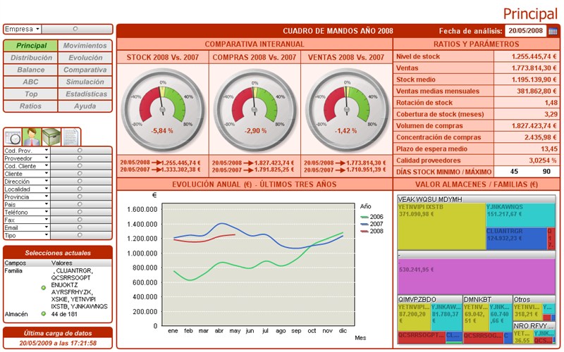The width and height of the screenshot is (564, 352).
Task: Select the Otros treemap group header
Action: pos(534,299)
